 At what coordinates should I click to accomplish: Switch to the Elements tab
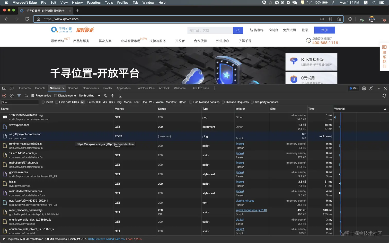pyautogui.click(x=25, y=88)
